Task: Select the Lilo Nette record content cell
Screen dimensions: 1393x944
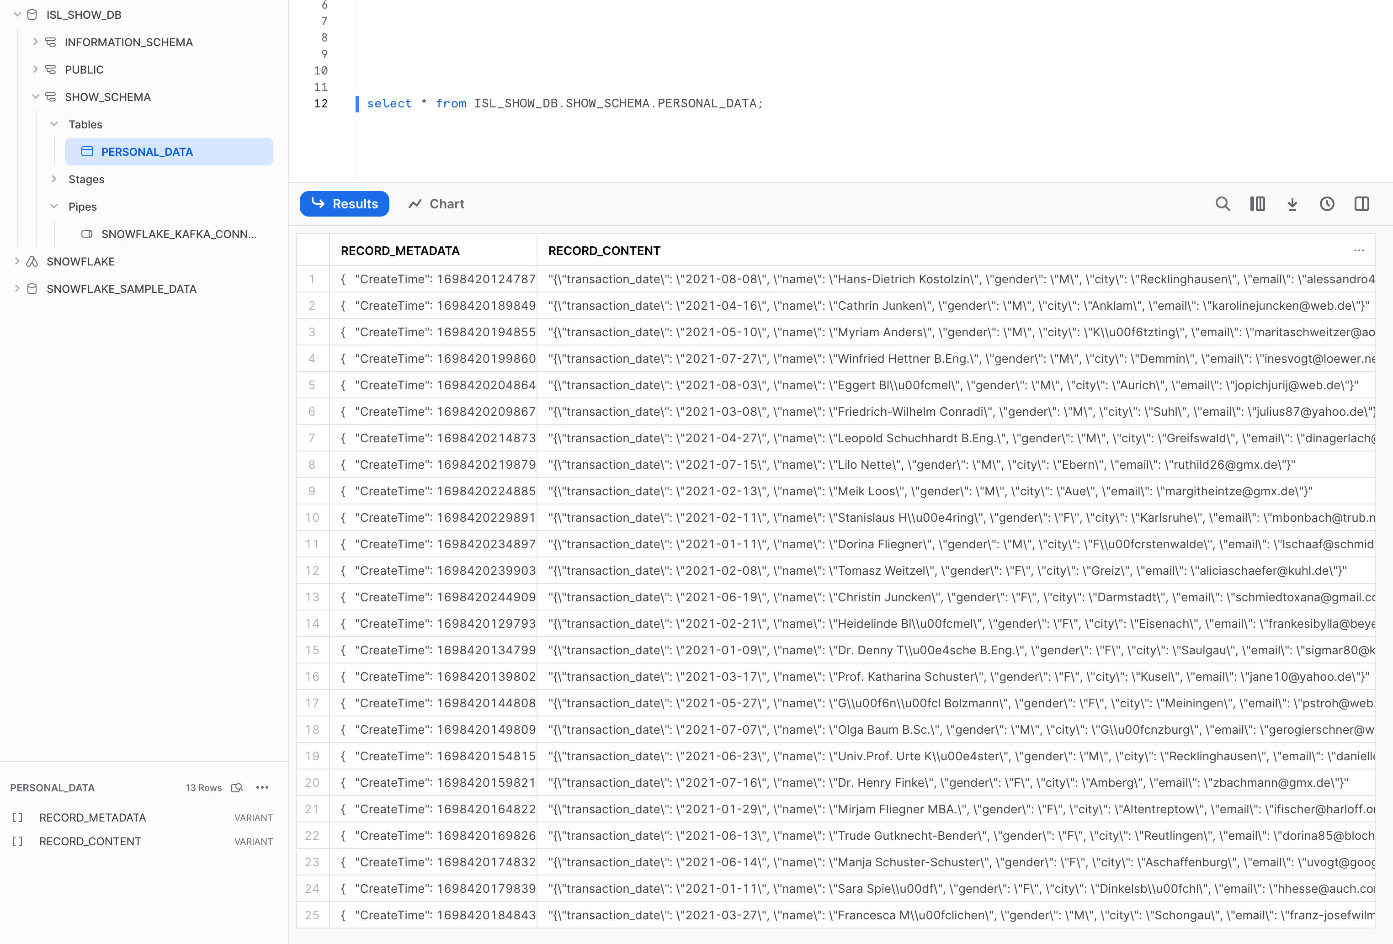Action: [956, 465]
